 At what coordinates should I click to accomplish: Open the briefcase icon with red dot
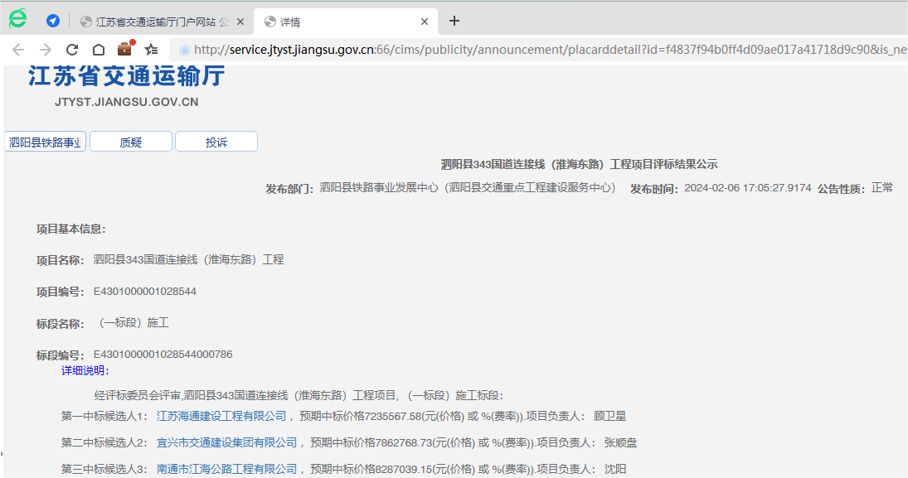125,49
